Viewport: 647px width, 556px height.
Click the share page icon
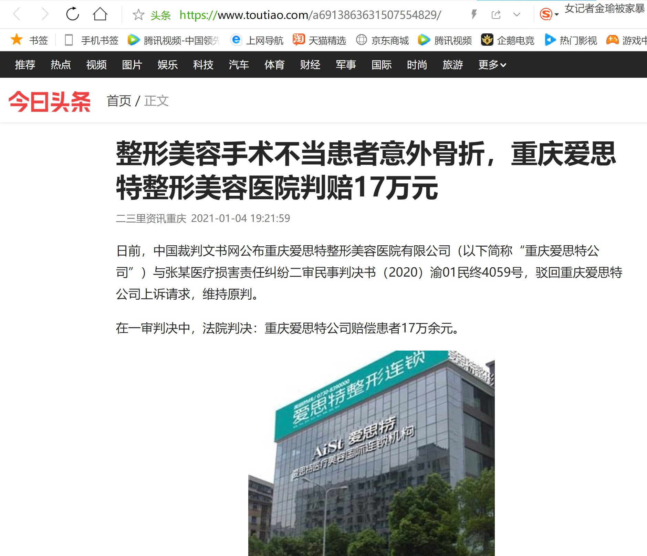click(x=496, y=14)
